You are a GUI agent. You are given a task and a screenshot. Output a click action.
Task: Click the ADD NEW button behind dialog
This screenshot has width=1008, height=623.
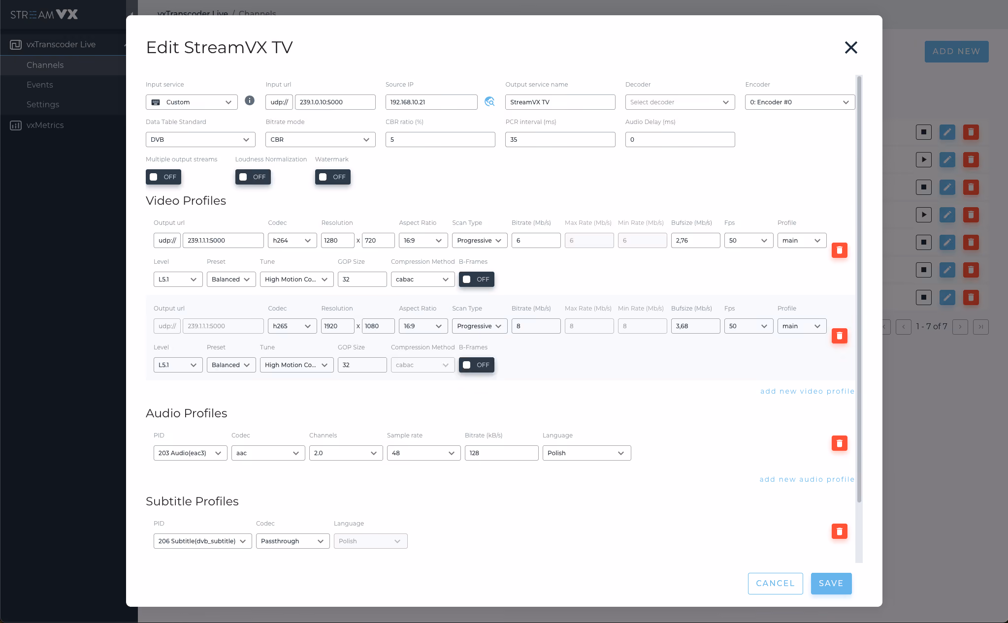tap(956, 51)
